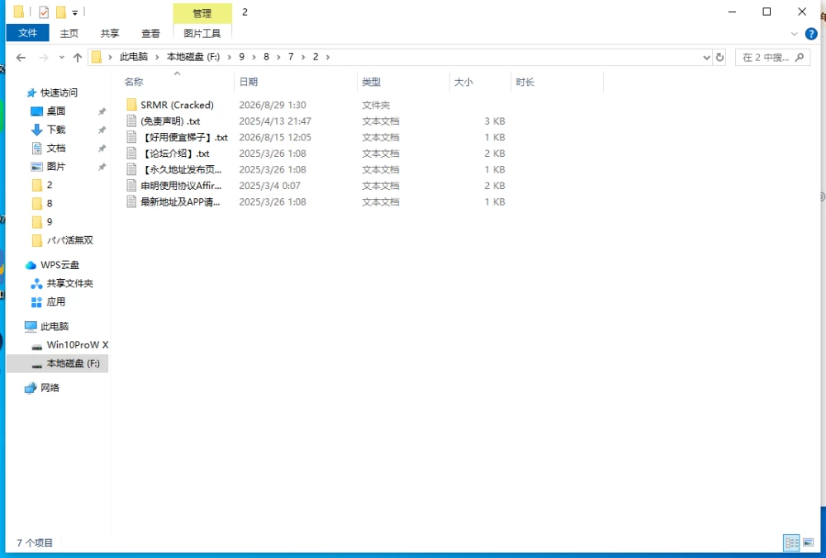Viewport: 826px width, 558px height.
Task: Click folder 7 in the breadcrumb path
Action: tap(291, 57)
